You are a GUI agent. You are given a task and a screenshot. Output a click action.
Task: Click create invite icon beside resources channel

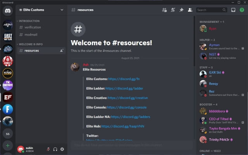pos(62,50)
